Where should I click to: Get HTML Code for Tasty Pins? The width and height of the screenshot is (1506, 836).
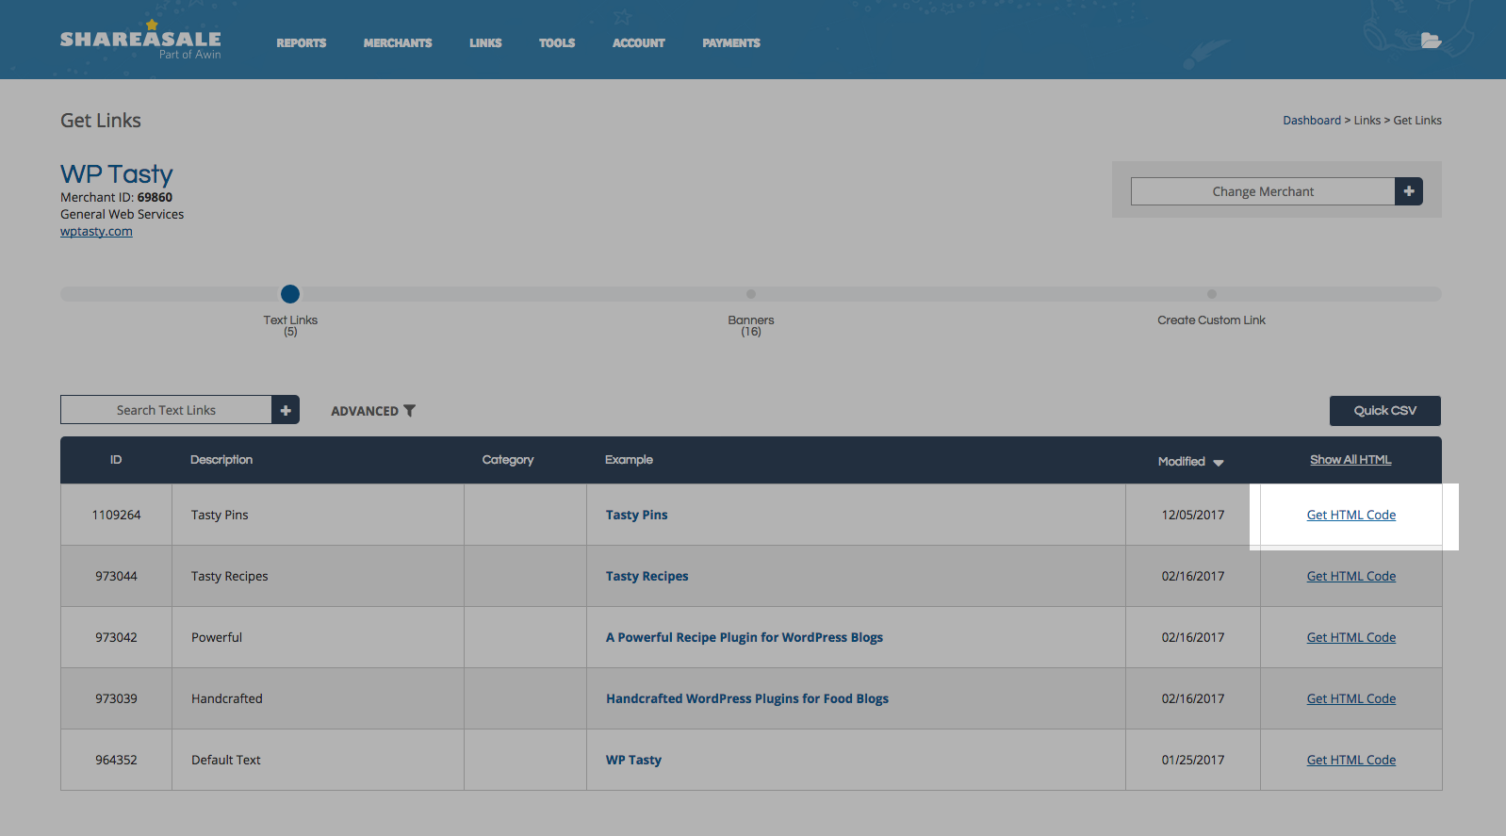point(1351,515)
